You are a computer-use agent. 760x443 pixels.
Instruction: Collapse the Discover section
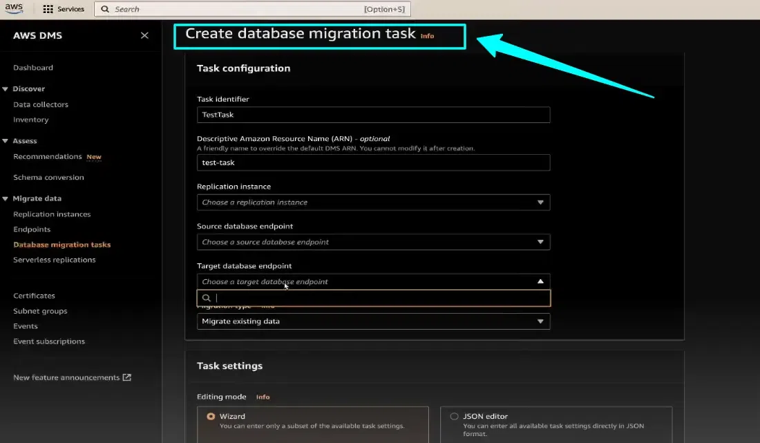[x=6, y=88]
